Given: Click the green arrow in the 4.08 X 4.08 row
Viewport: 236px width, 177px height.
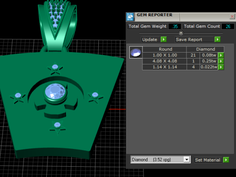Looking at the screenshot, I should 221,61.
